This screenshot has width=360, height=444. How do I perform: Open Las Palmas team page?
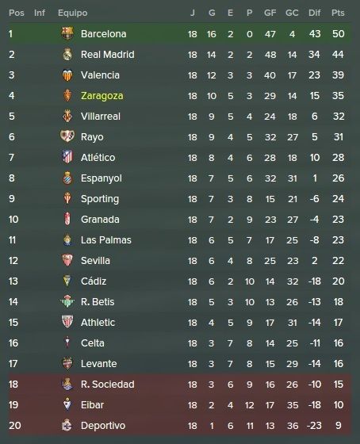pyautogui.click(x=106, y=239)
